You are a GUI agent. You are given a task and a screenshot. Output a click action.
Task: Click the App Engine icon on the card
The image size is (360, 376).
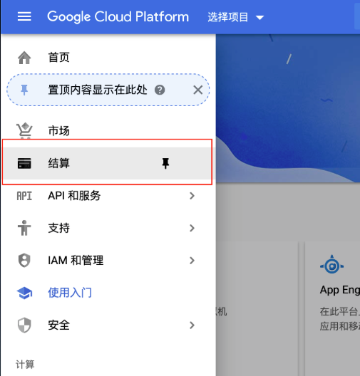pos(332,265)
